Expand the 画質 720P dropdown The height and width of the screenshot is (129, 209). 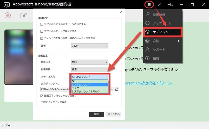[90, 46]
